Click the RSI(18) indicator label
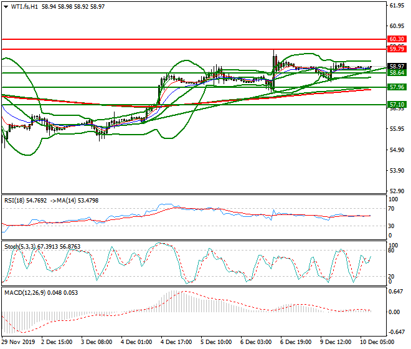 [x=16, y=200]
